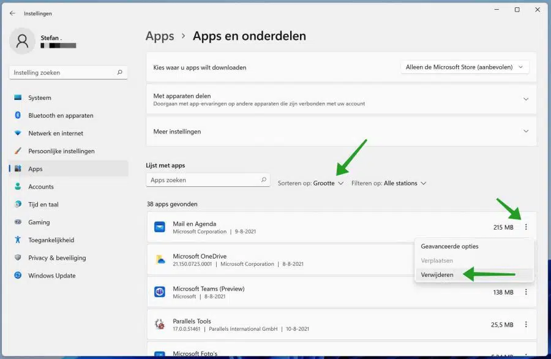
Task: Click the 38 apps gevonden text
Action: pos(172,204)
